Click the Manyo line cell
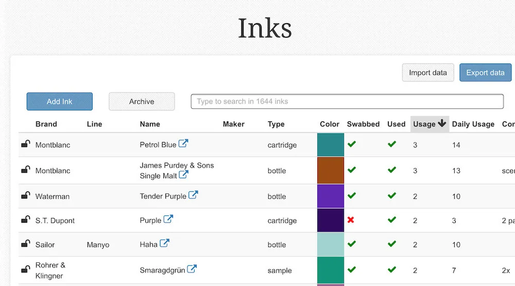Image resolution: width=515 pixels, height=286 pixels. pyautogui.click(x=98, y=245)
